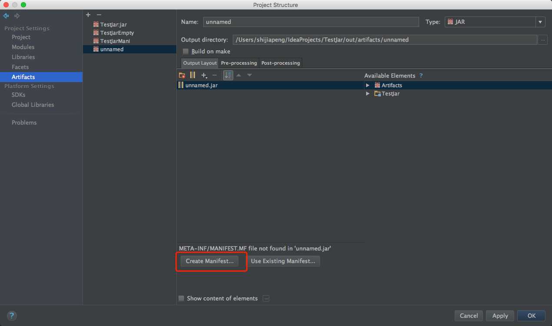Toggle Sort Elements by Names and Types
Image resolution: width=552 pixels, height=326 pixels.
(x=228, y=75)
